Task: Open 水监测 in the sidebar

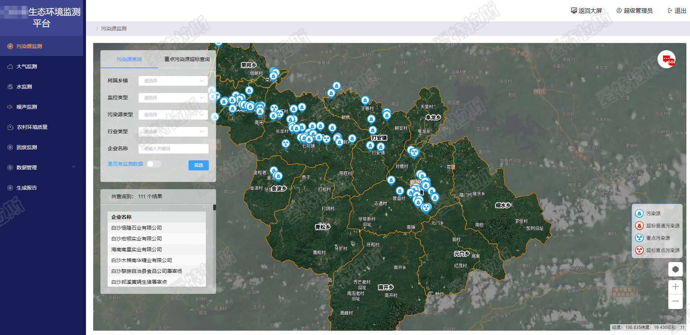Action: pos(24,87)
